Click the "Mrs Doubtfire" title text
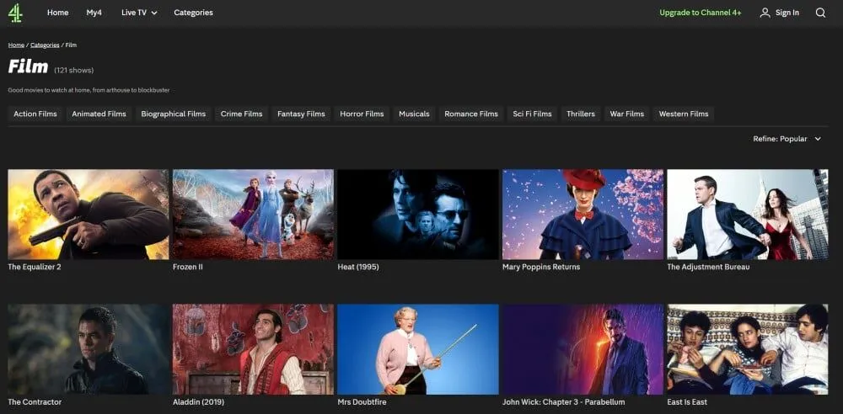 362,401
